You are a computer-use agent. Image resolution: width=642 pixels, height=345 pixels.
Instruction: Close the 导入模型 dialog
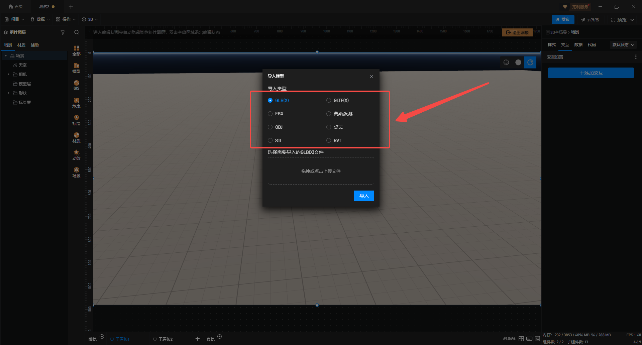(x=371, y=77)
